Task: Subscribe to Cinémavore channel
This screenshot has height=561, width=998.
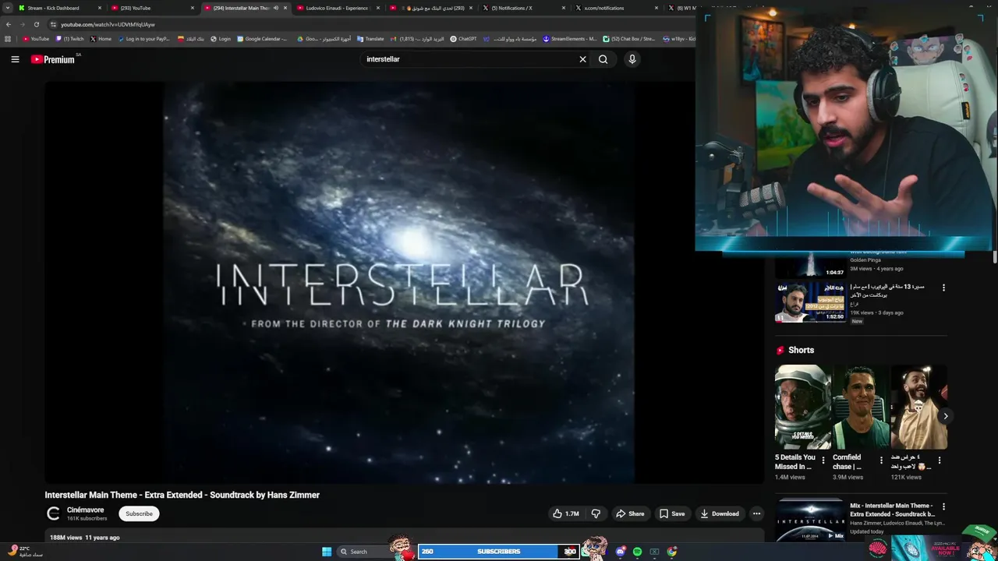Action: pos(139,513)
